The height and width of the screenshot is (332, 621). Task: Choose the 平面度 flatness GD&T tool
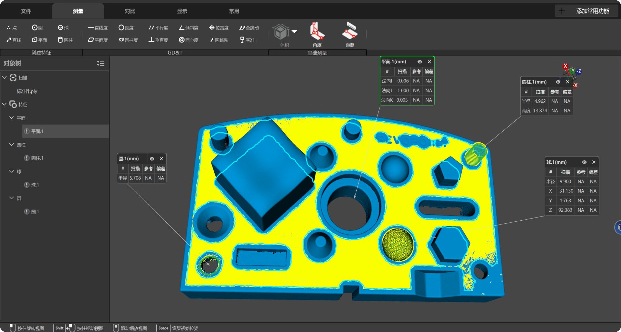click(x=98, y=40)
